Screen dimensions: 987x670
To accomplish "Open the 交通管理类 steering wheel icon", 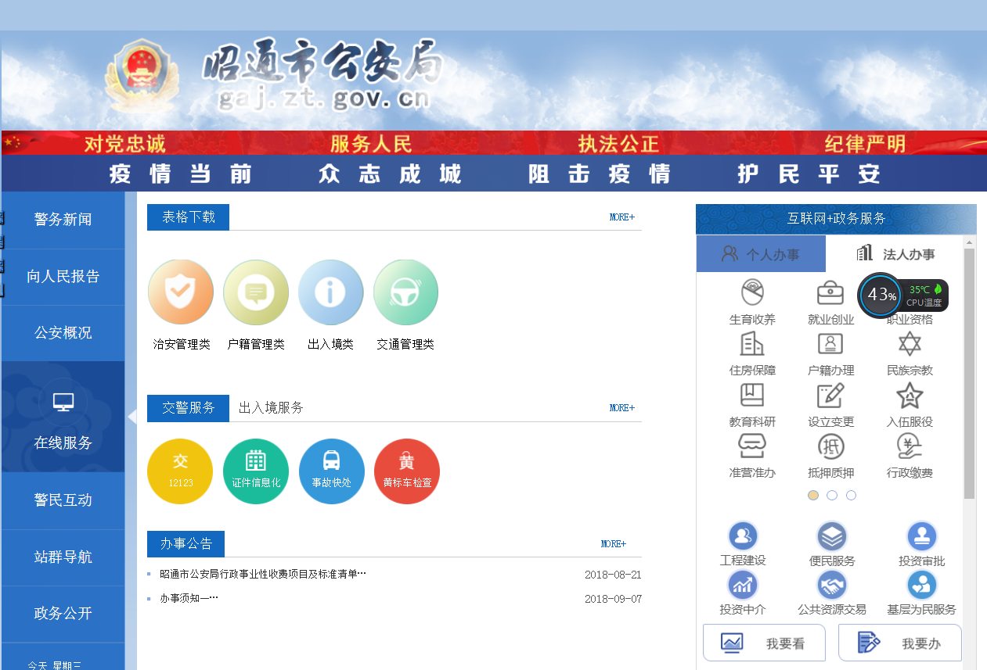I will (405, 292).
